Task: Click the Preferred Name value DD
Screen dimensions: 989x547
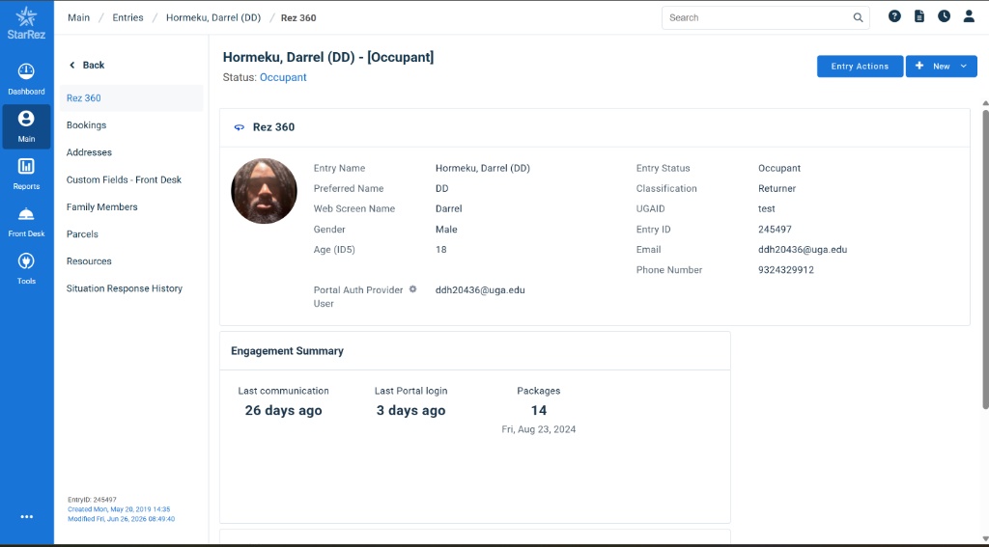Action: tap(441, 188)
